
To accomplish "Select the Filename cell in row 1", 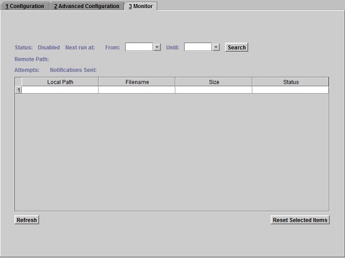I will click(x=137, y=90).
